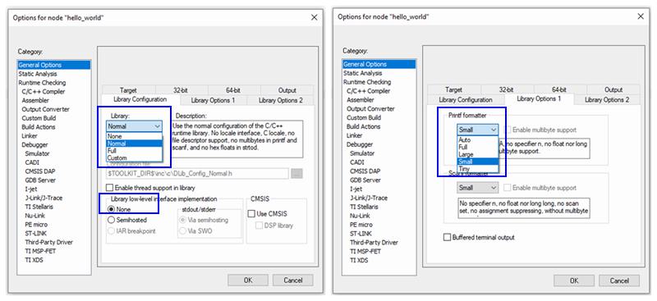Open the Library dropdown showing Normal
This screenshot has width=657, height=301.
pyautogui.click(x=134, y=126)
